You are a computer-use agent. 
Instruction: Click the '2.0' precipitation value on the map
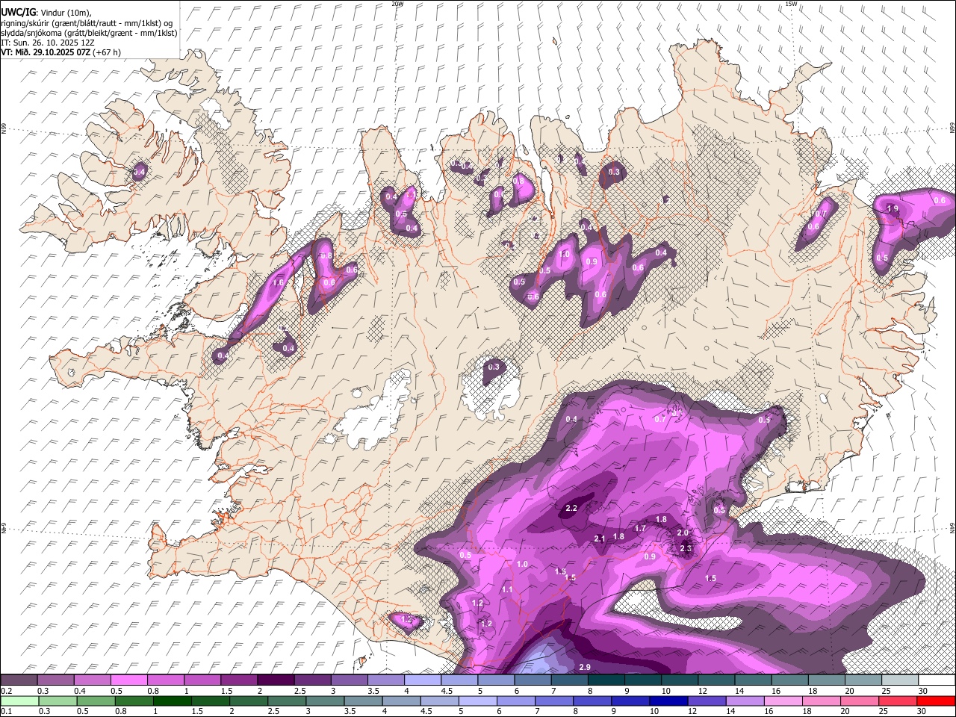click(x=683, y=533)
